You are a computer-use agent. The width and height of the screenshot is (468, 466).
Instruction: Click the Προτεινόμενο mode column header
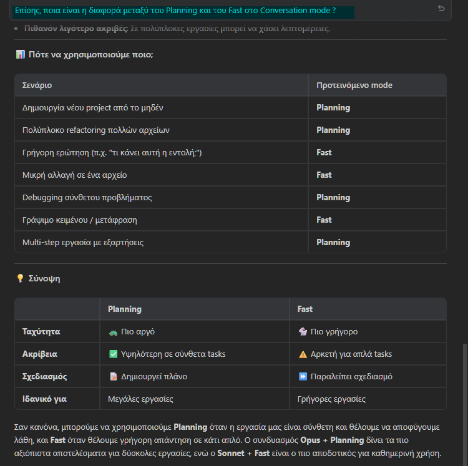(354, 85)
